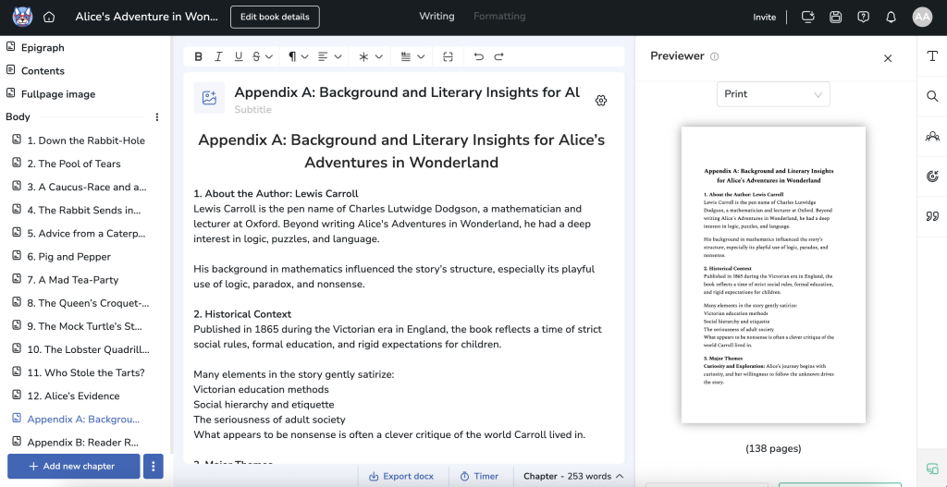This screenshot has height=487, width=947.
Task: Click the add chapter image icon
Action: [x=209, y=98]
